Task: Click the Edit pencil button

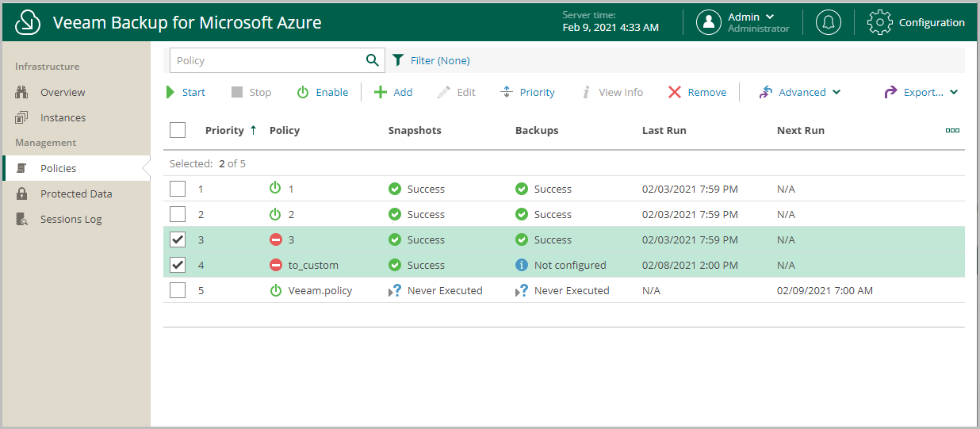Action: pyautogui.click(x=457, y=92)
